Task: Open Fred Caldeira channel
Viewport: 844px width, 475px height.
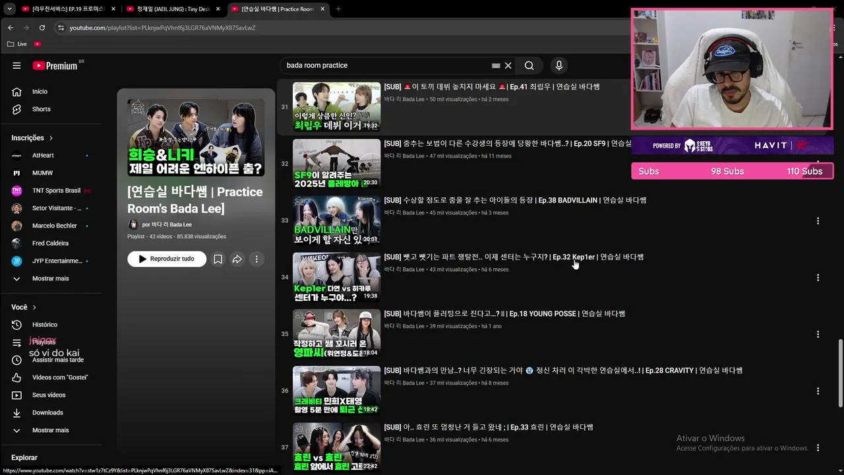Action: 51,243
